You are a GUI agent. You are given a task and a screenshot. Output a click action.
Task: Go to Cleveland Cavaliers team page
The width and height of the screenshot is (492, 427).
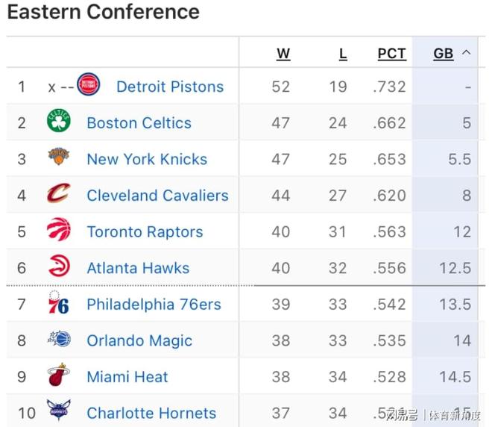point(157,196)
